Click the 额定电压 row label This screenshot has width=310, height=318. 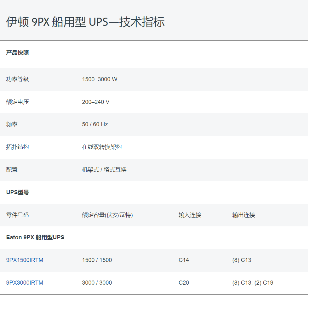(17, 102)
